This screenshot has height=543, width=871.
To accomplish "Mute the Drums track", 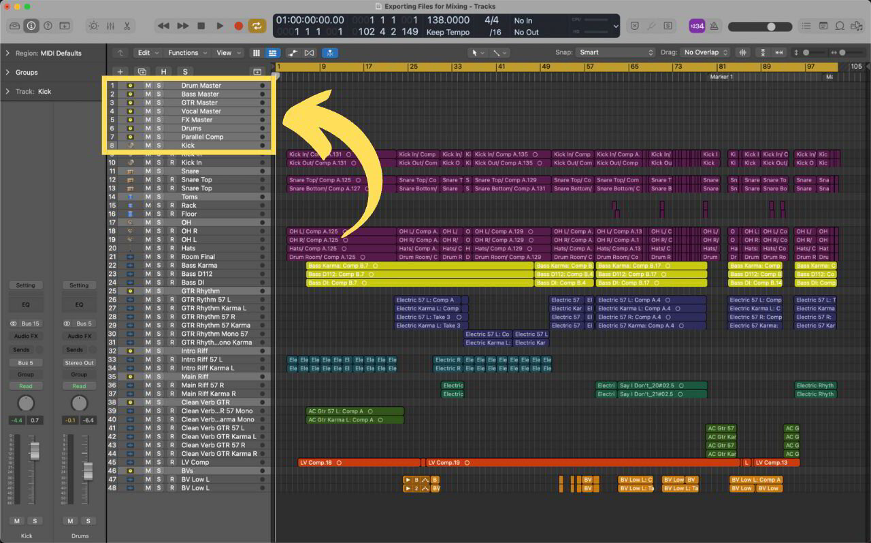I will (x=147, y=128).
